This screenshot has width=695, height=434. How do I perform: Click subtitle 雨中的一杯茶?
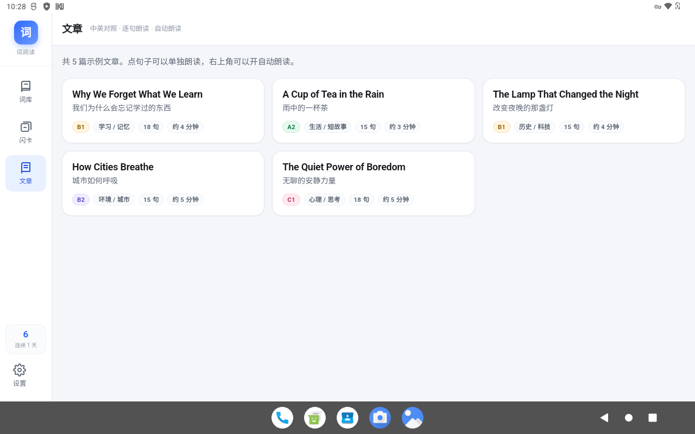click(x=305, y=108)
